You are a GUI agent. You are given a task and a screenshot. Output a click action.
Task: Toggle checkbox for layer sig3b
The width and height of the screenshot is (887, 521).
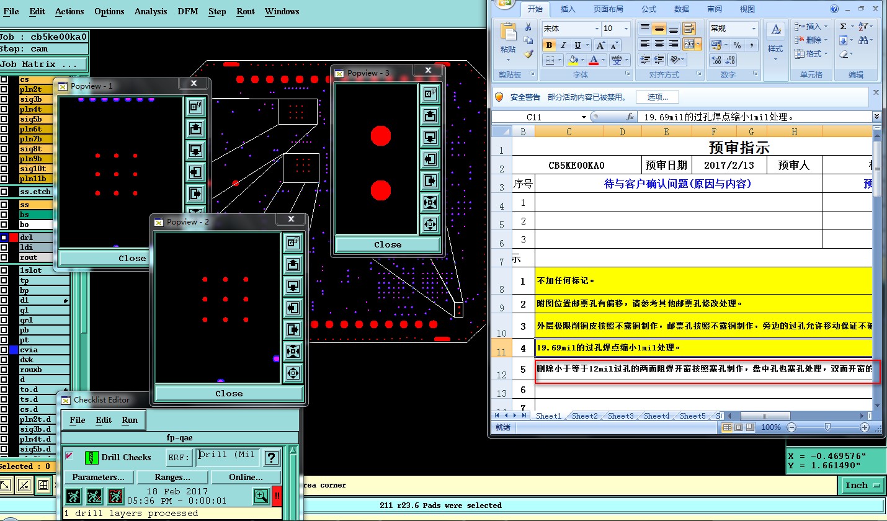4,99
